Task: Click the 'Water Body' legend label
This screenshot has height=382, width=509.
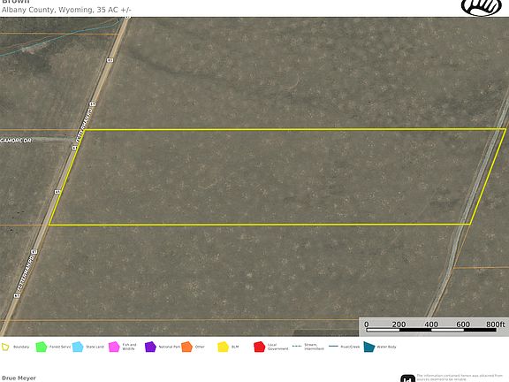Action: click(386, 347)
